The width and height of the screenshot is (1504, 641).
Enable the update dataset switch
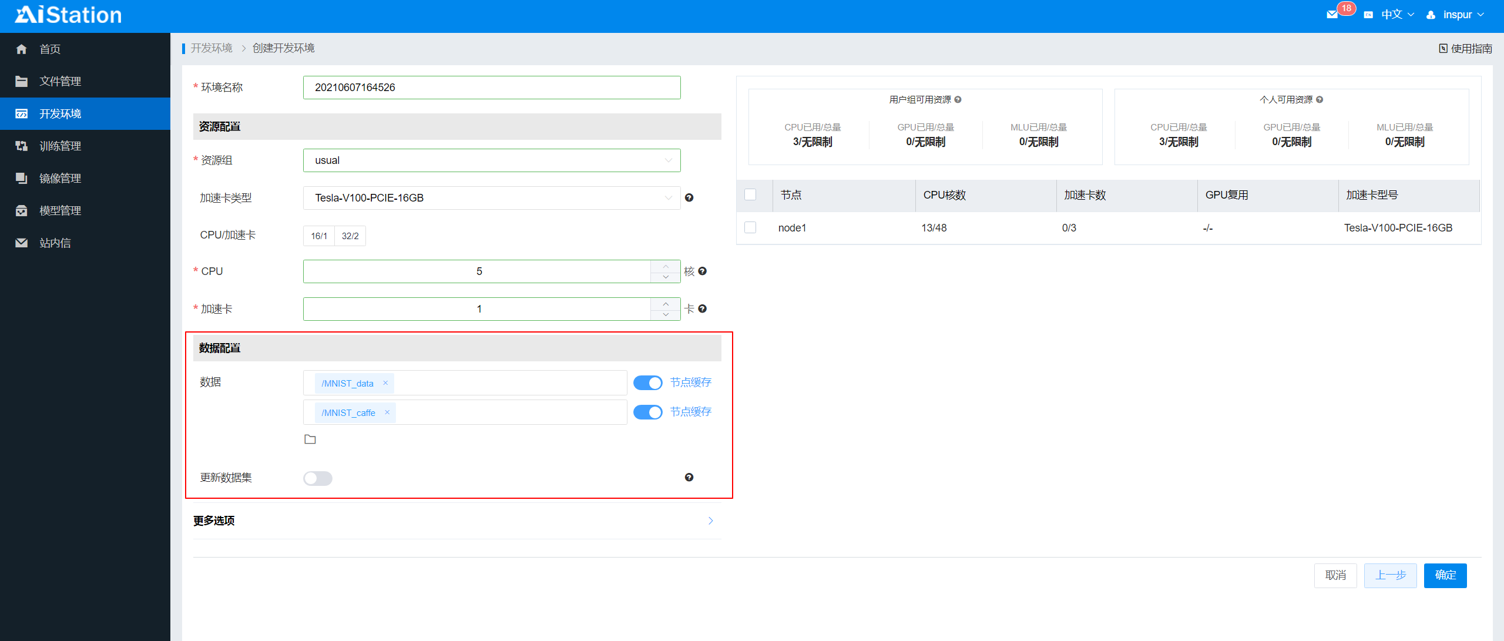pos(318,478)
